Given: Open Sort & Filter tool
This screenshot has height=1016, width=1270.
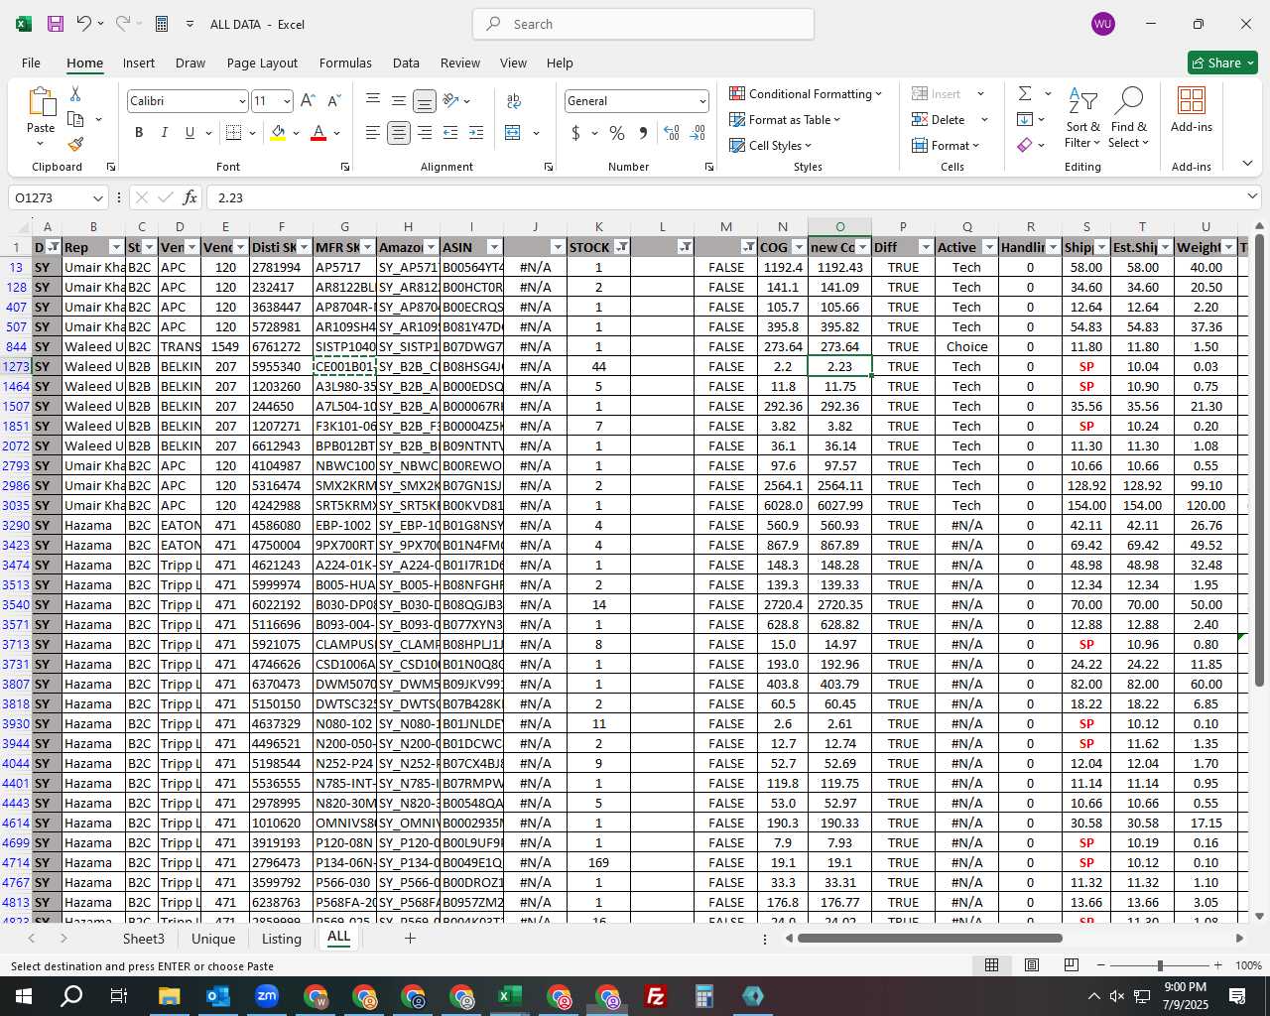Looking at the screenshot, I should (x=1082, y=118).
